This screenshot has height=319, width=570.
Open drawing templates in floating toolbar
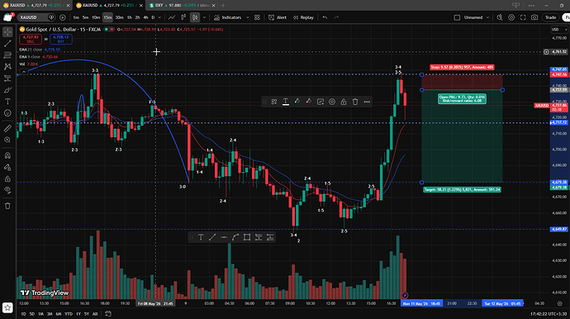pos(274,102)
